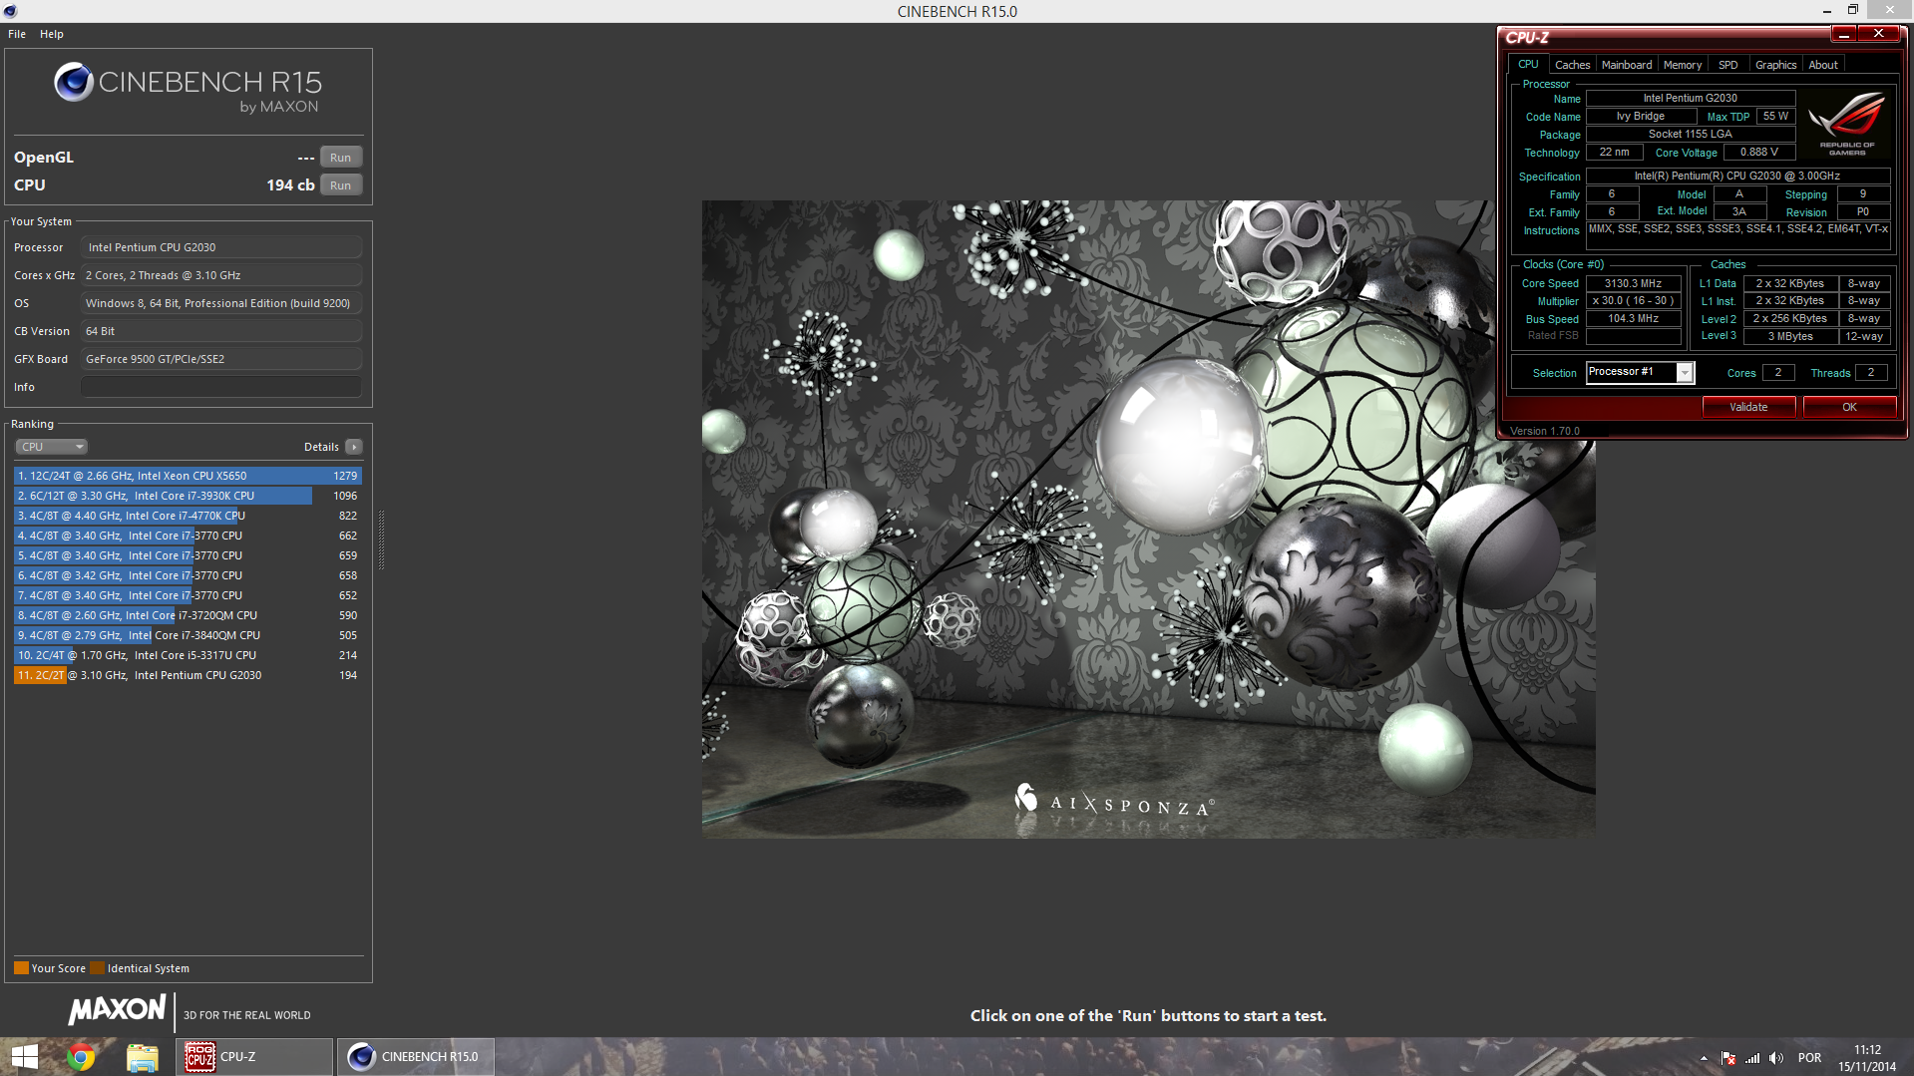Switch to the CINEBENCH R15.0 taskbar button
Image resolution: width=1914 pixels, height=1076 pixels.
[416, 1057]
